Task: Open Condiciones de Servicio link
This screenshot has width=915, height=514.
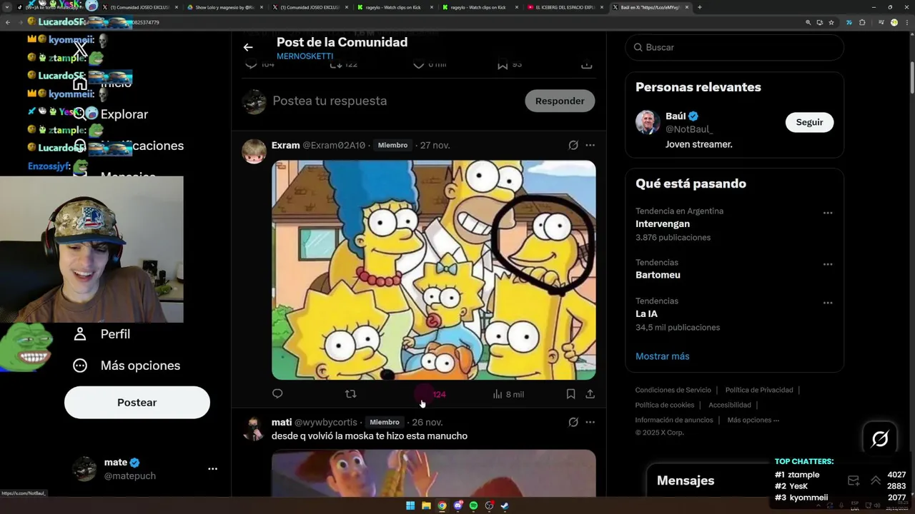Action: coord(673,390)
